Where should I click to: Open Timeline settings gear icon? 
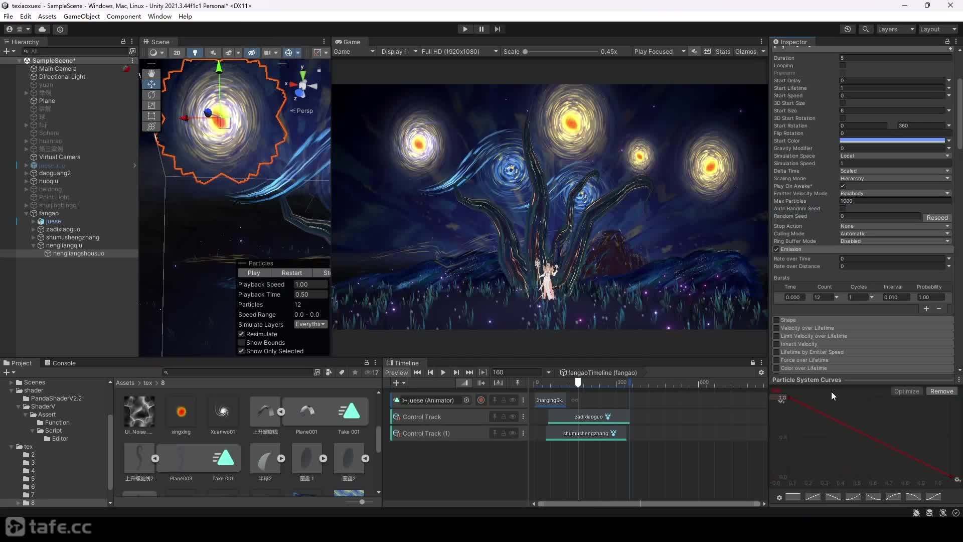pyautogui.click(x=761, y=372)
